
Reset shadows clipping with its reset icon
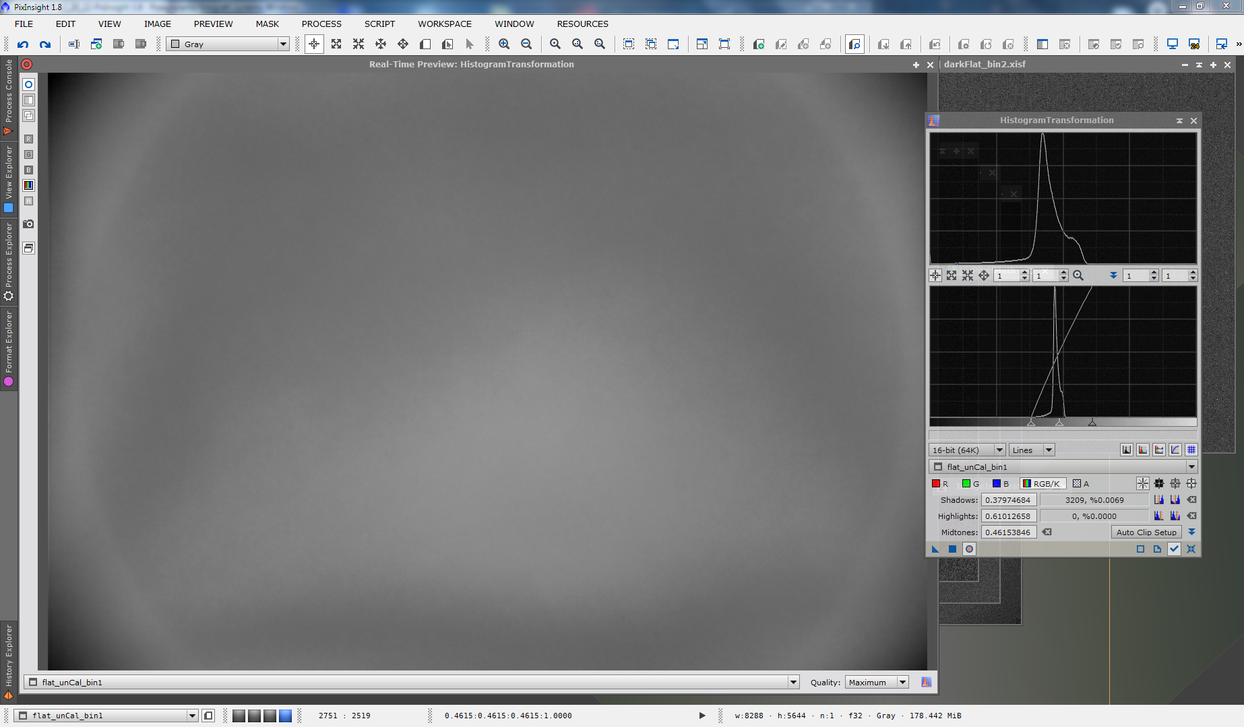click(x=1191, y=499)
